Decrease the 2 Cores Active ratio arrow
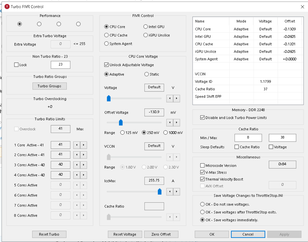Screen dimensions: 308x242 pyautogui.click(x=77, y=155)
